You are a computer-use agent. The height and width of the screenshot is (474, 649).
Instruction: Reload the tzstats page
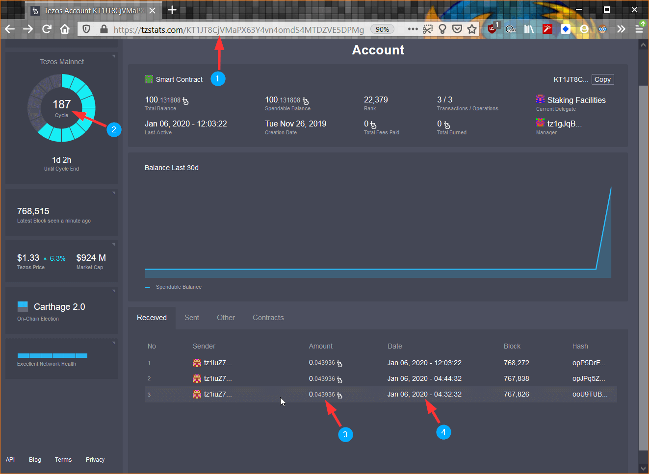[47, 29]
